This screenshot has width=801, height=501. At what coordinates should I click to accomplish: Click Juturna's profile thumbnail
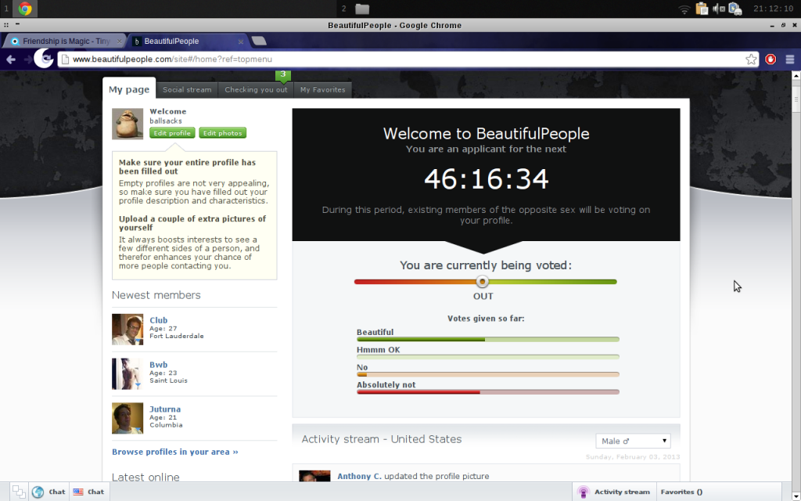point(128,418)
